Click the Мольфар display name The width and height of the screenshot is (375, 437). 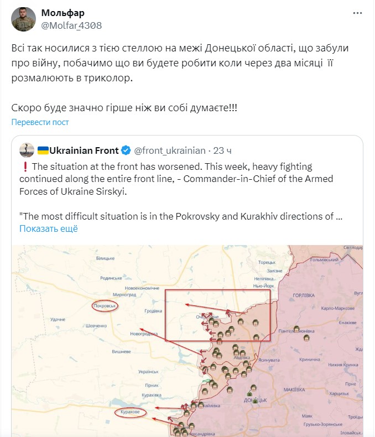tap(63, 13)
